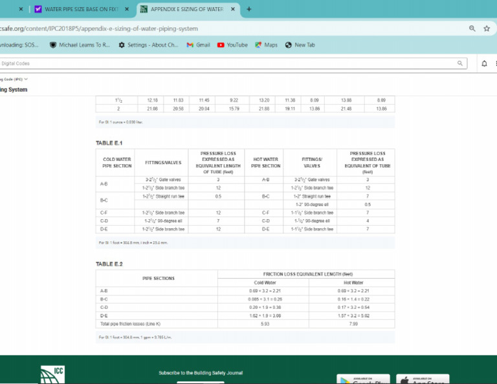Image resolution: width=497 pixels, height=384 pixels.
Task: Click the Gmail envelope icon in the bookmarks bar
Action: 190,45
